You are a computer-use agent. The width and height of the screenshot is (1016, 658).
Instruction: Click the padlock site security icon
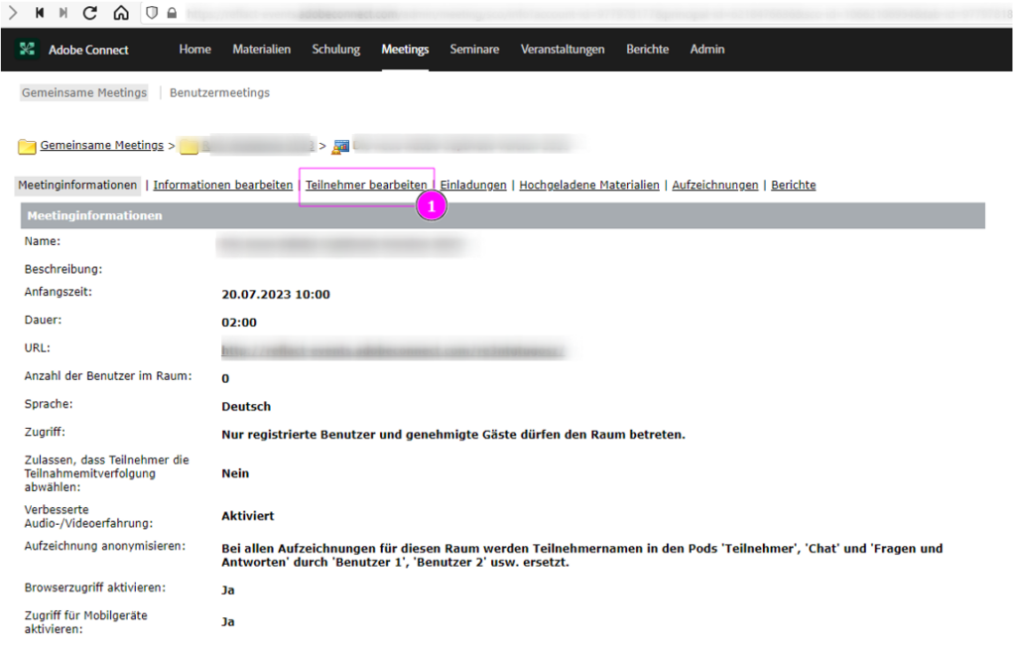pos(172,13)
